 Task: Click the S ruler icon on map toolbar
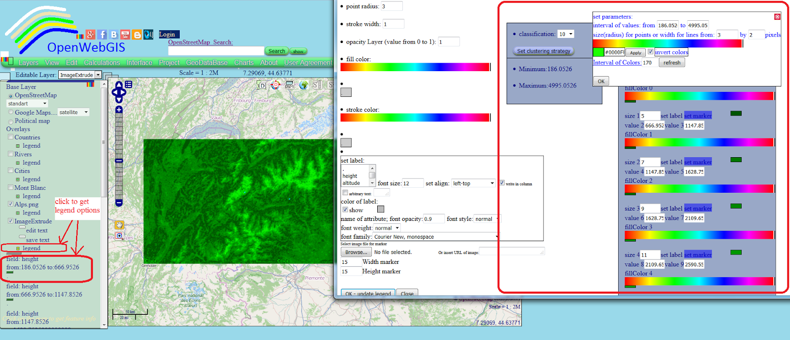(317, 85)
